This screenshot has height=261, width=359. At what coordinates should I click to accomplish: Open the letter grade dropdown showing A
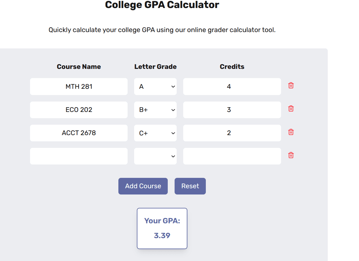pyautogui.click(x=155, y=86)
